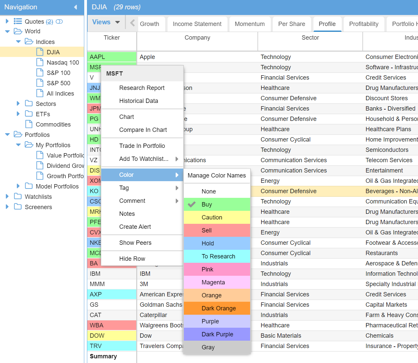
Task: Click the DJIA document icon
Action: pos(40,52)
